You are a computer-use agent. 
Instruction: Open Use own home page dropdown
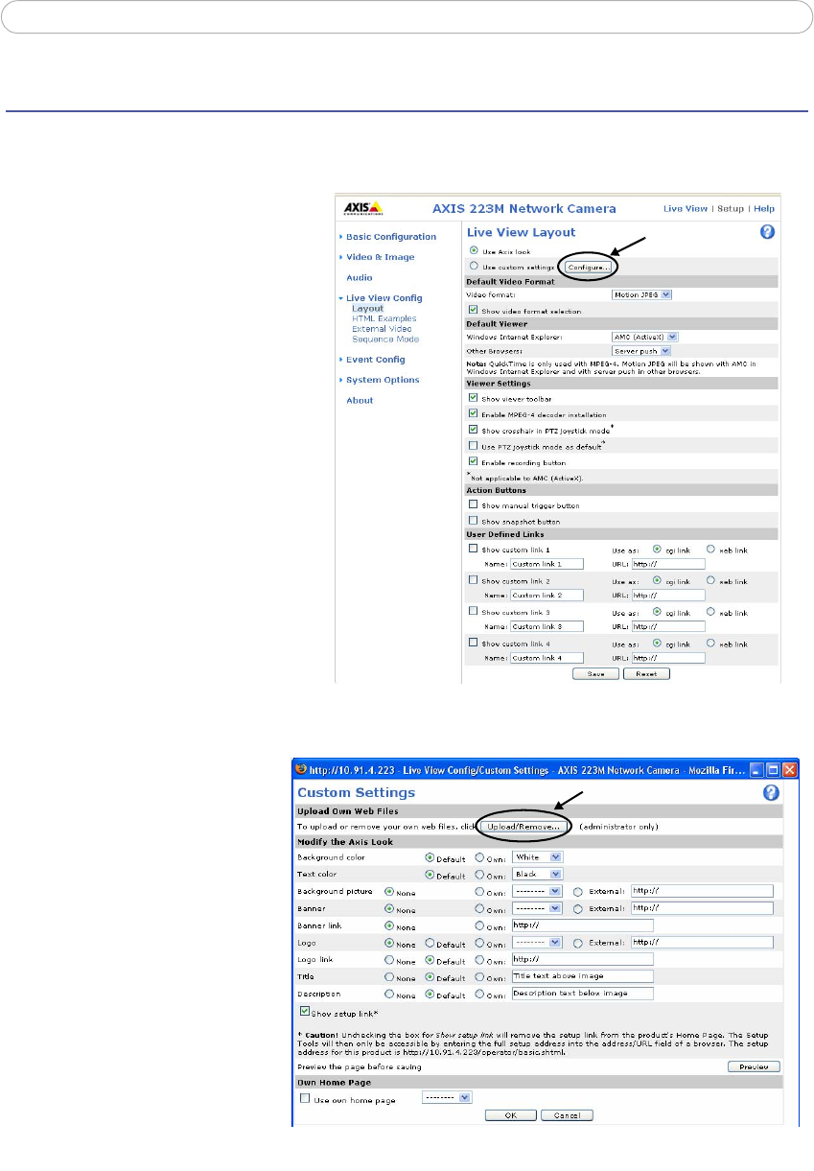coord(448,1098)
